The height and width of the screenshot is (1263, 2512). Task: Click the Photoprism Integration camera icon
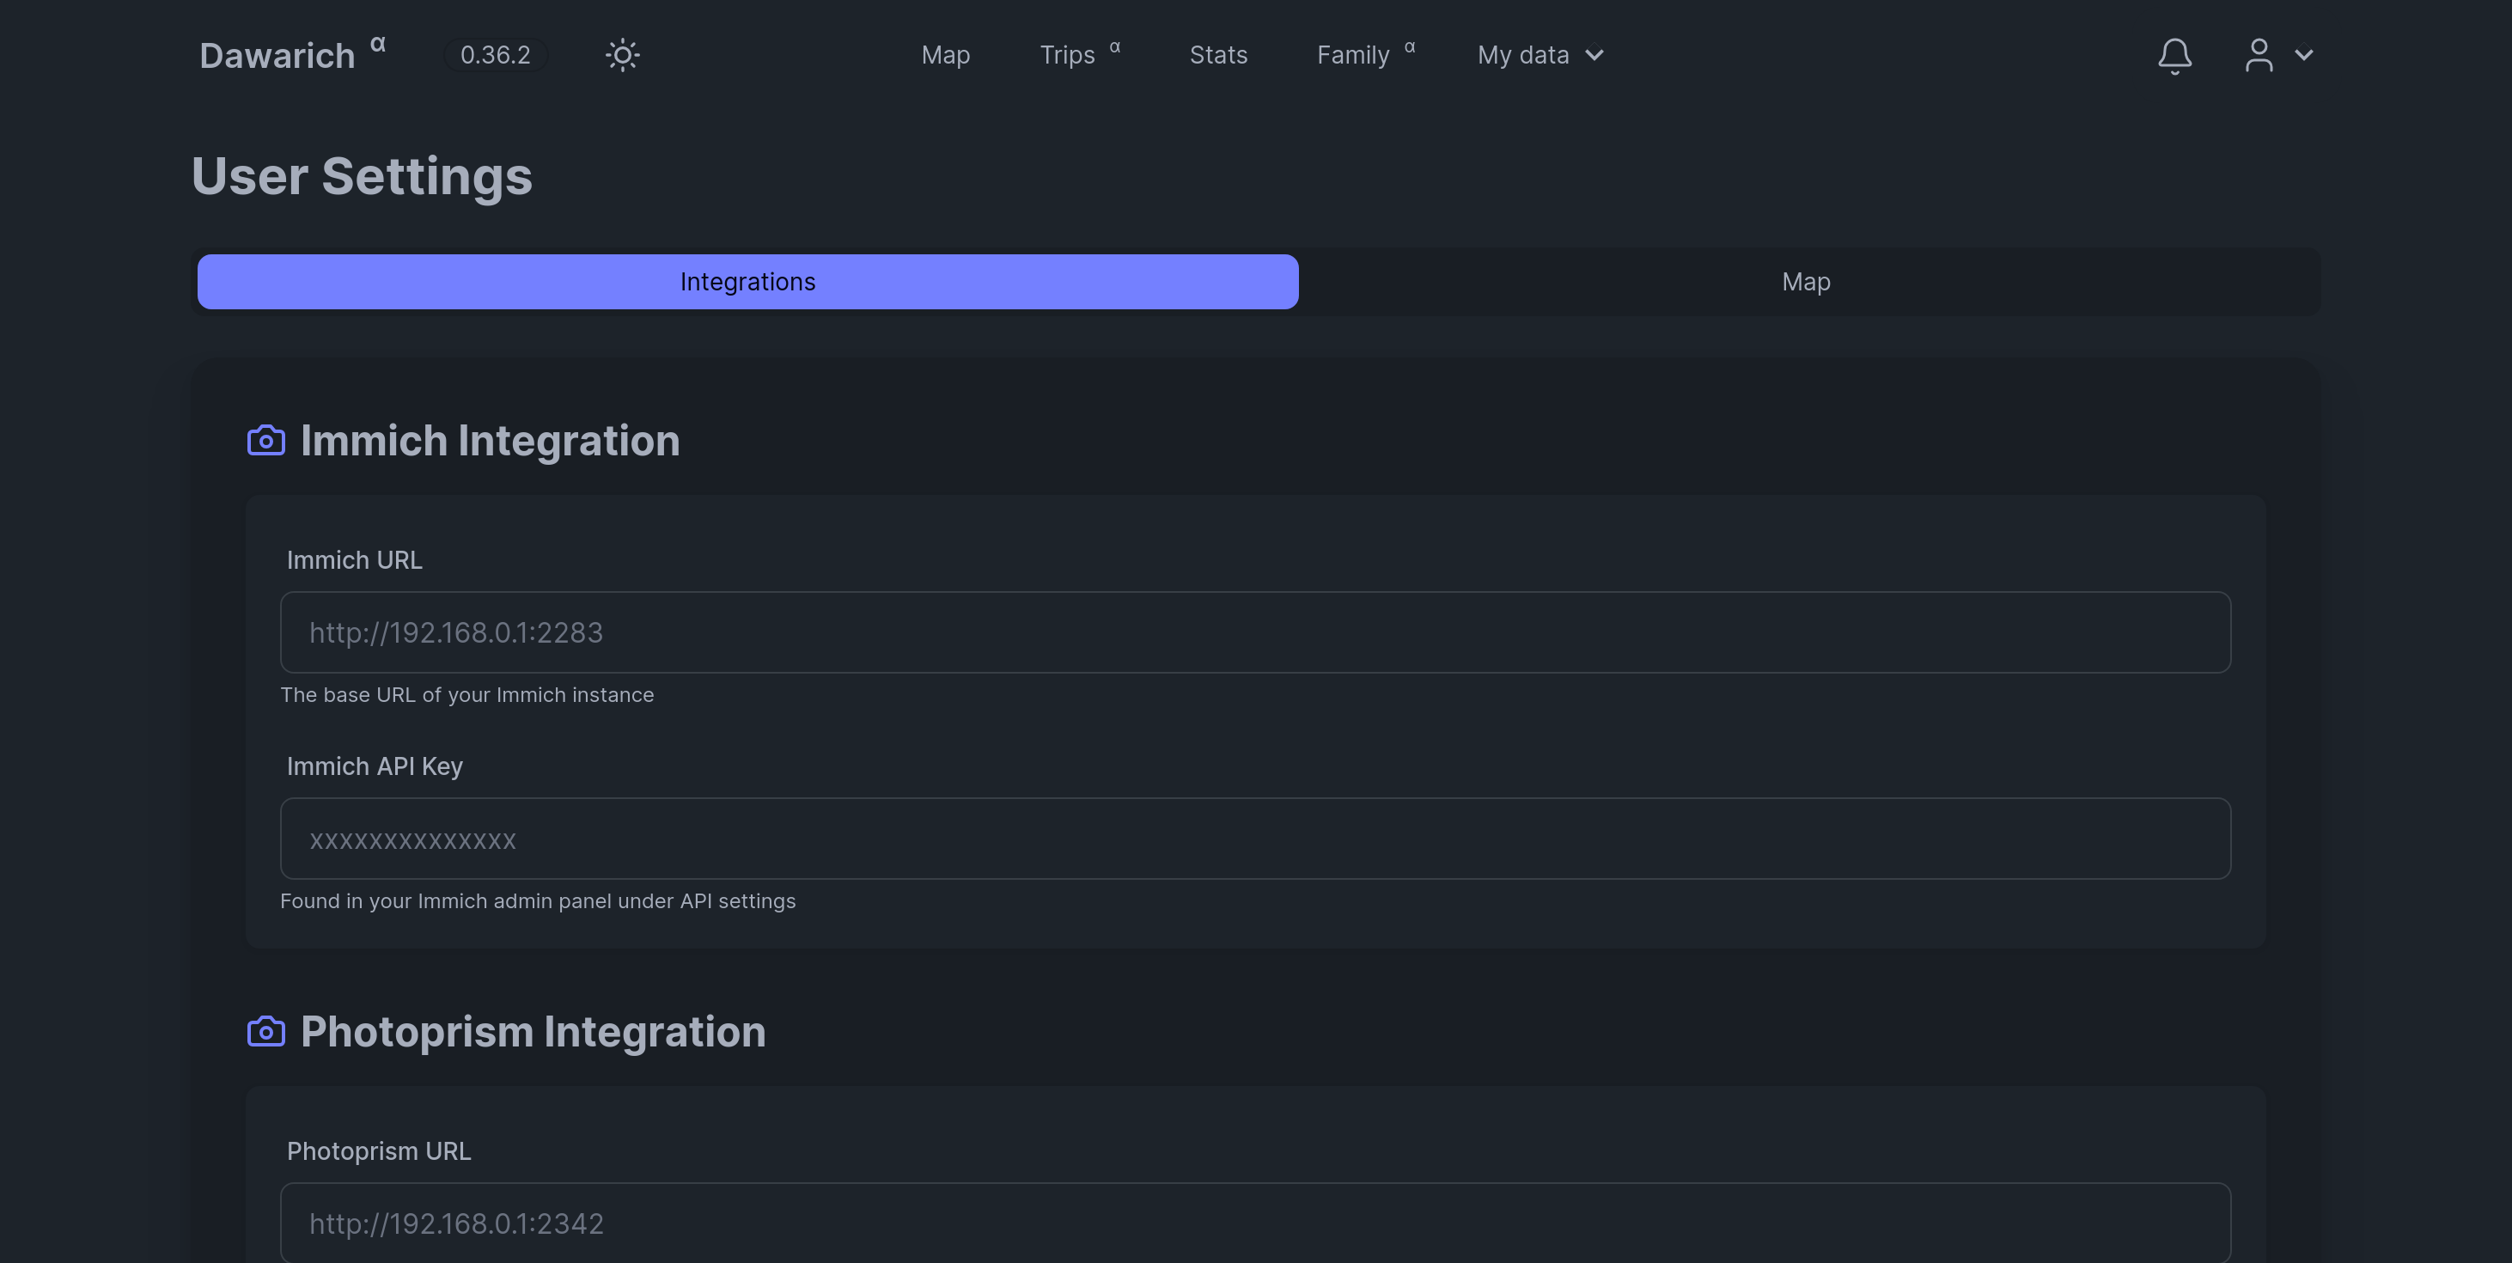(x=266, y=1032)
